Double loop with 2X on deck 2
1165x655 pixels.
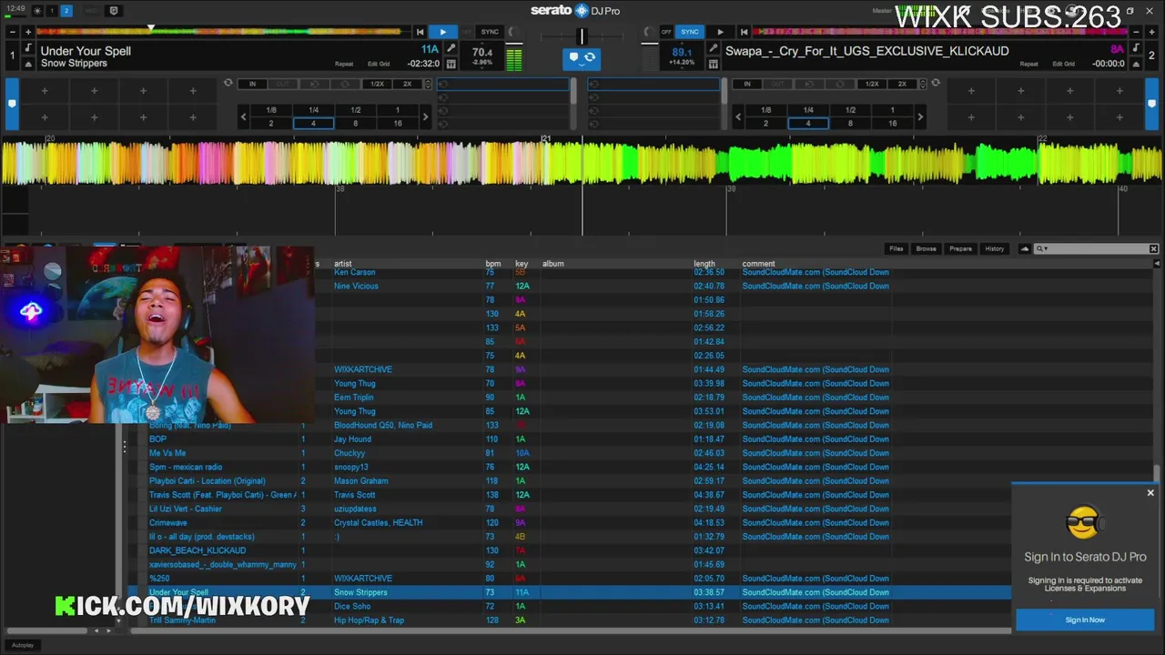(902, 84)
